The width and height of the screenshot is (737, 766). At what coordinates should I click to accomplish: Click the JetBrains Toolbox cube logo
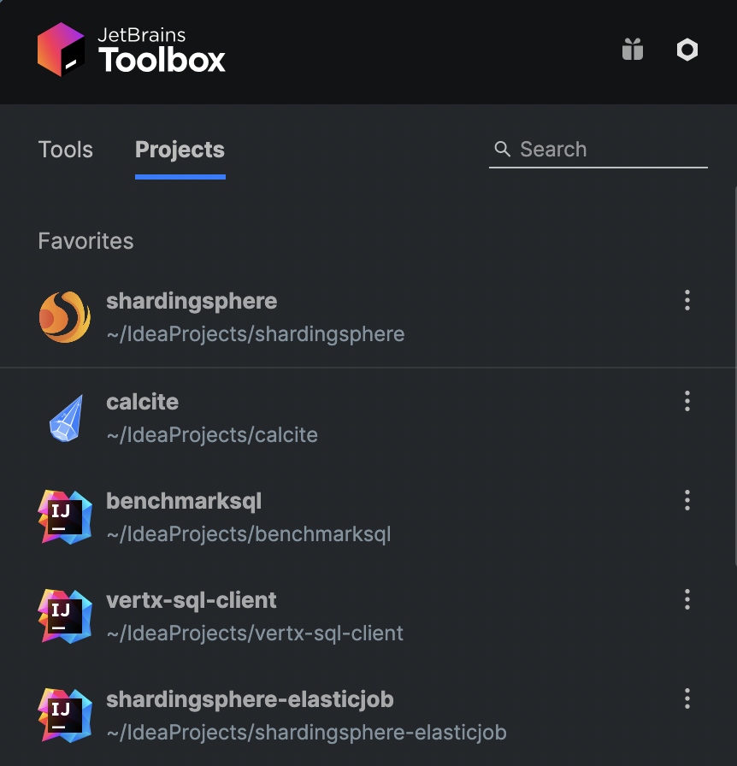[61, 50]
